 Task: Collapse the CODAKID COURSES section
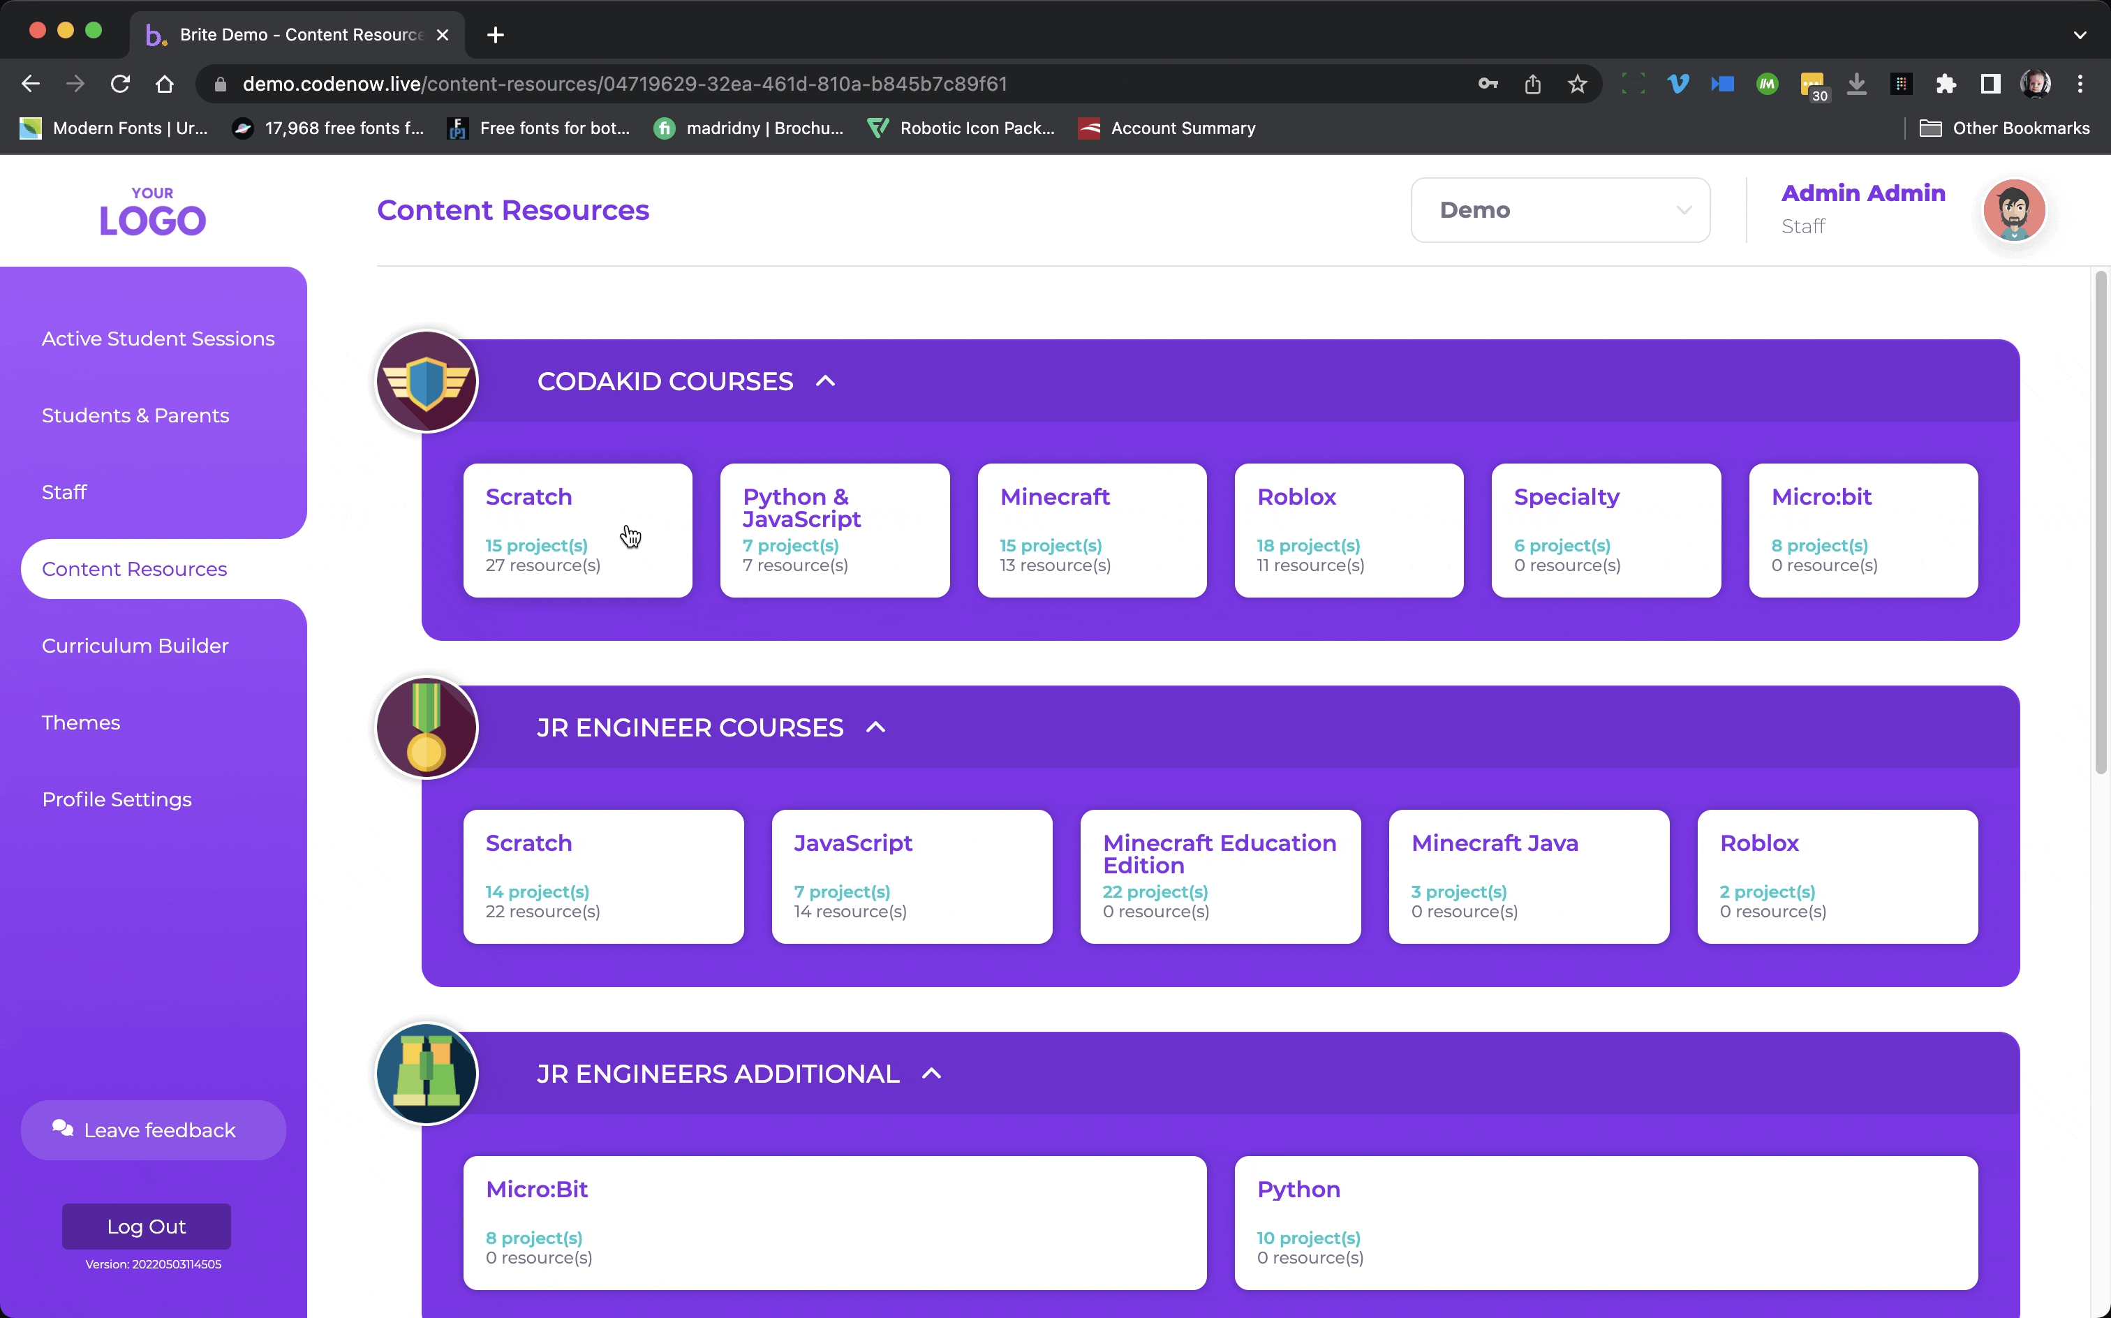tap(825, 381)
